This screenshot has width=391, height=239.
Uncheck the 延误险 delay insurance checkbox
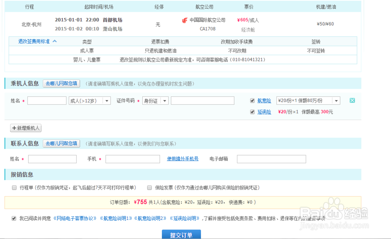[x=252, y=112]
